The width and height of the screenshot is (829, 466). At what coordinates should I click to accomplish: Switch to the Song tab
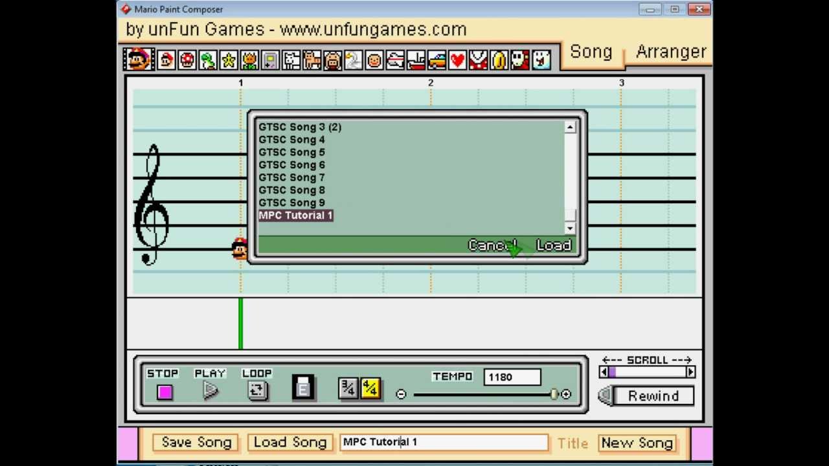(x=591, y=52)
